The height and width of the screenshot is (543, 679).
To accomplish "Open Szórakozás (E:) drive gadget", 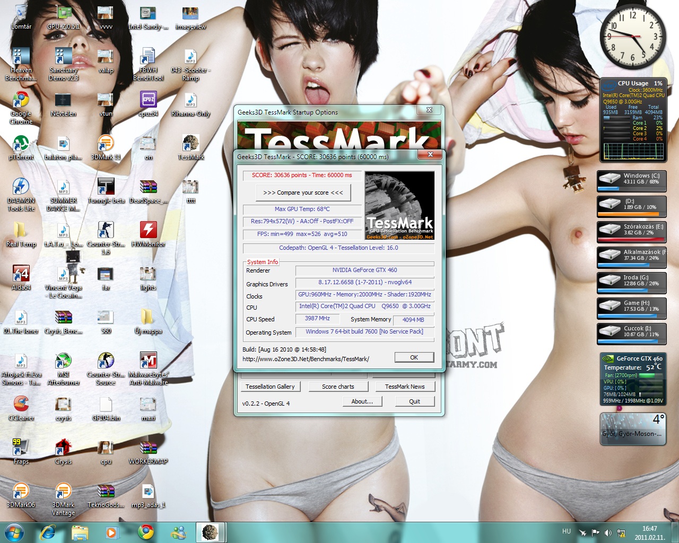I will (x=631, y=232).
